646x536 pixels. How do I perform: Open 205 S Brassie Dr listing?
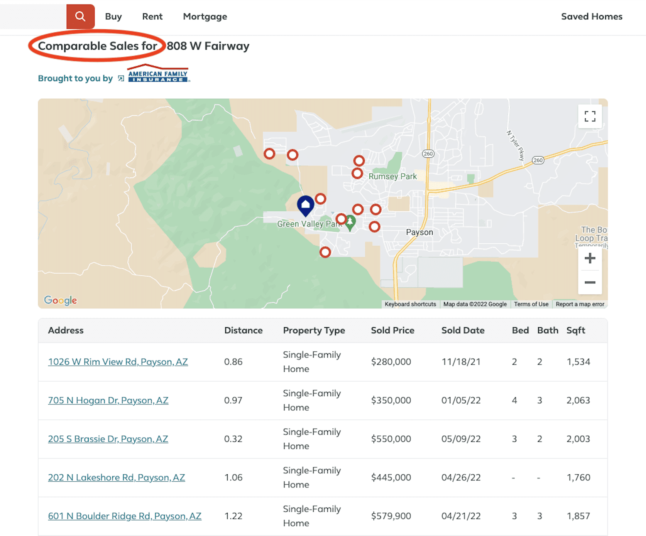pos(108,439)
